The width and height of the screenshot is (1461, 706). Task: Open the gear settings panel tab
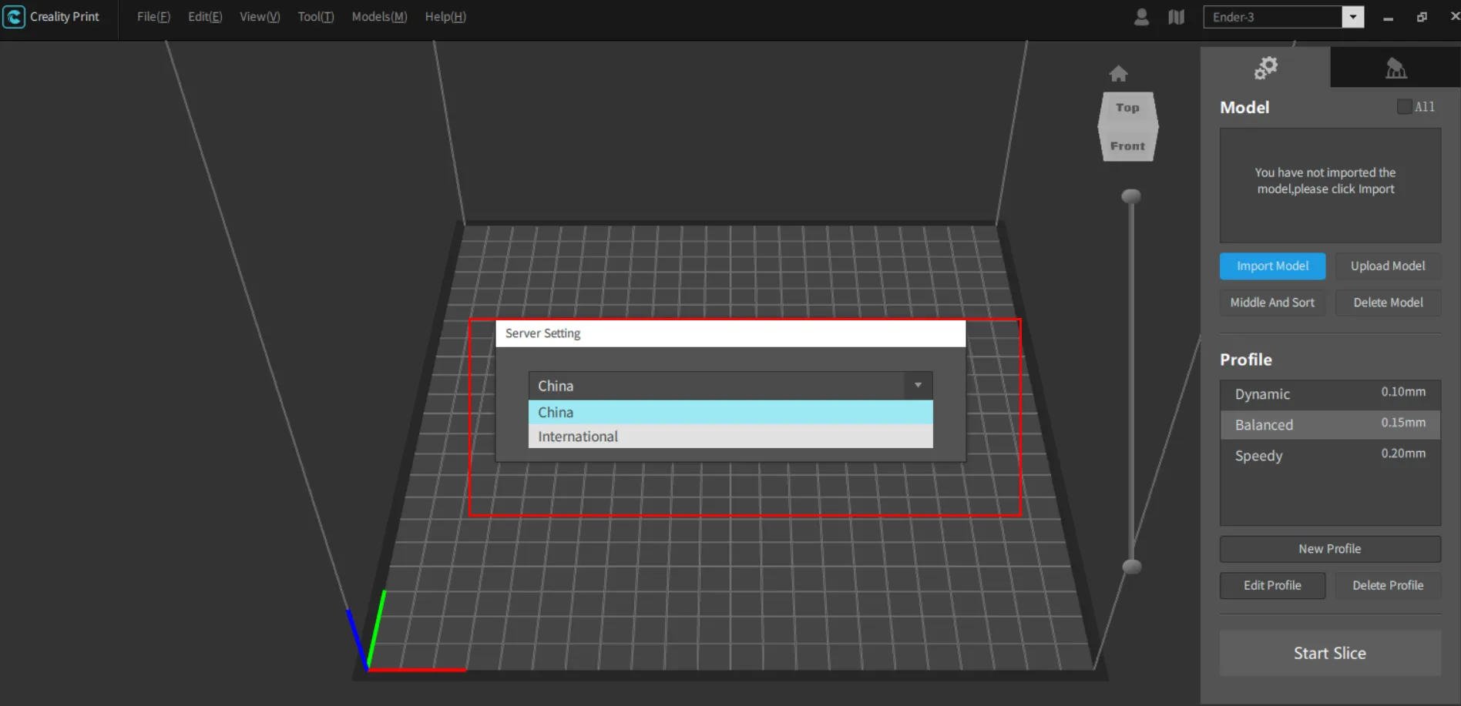[1265, 68]
